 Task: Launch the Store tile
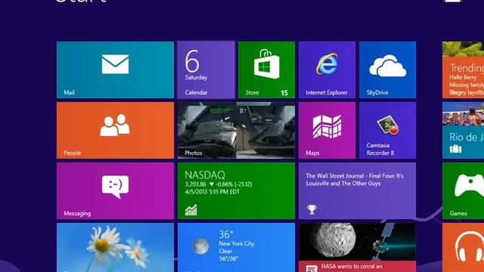pyautogui.click(x=266, y=70)
